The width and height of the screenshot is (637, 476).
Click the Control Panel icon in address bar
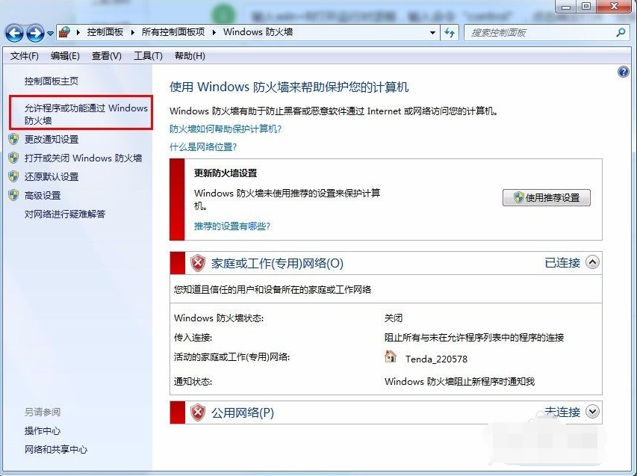click(64, 31)
